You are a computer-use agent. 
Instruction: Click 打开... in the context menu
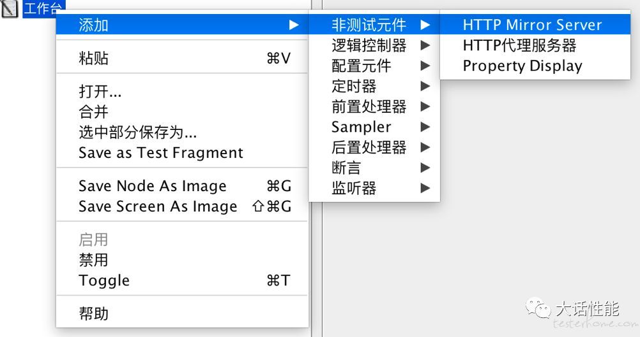[x=181, y=91]
